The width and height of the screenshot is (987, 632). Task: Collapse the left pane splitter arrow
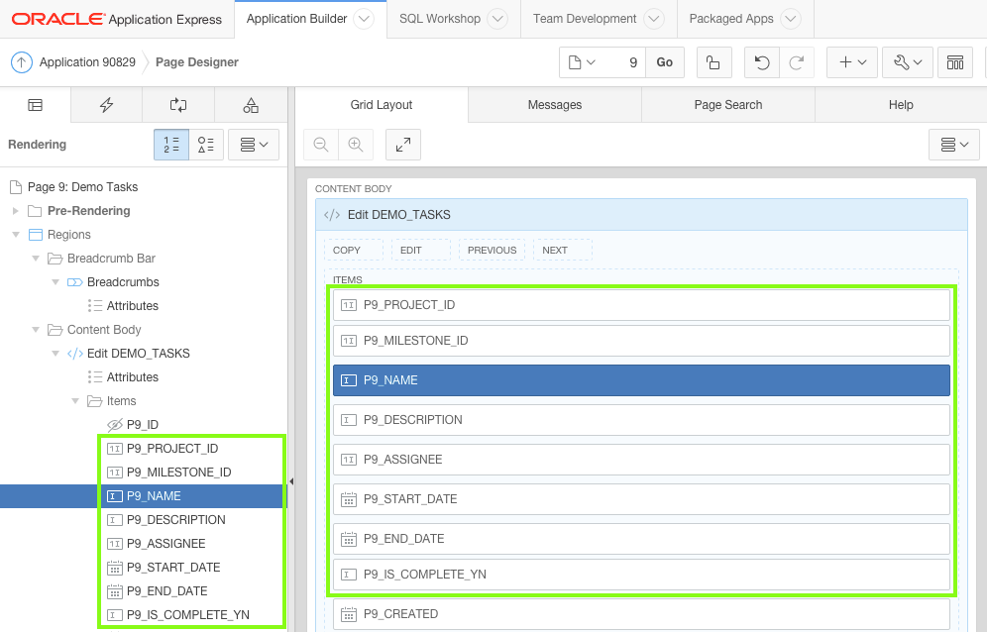pos(291,481)
